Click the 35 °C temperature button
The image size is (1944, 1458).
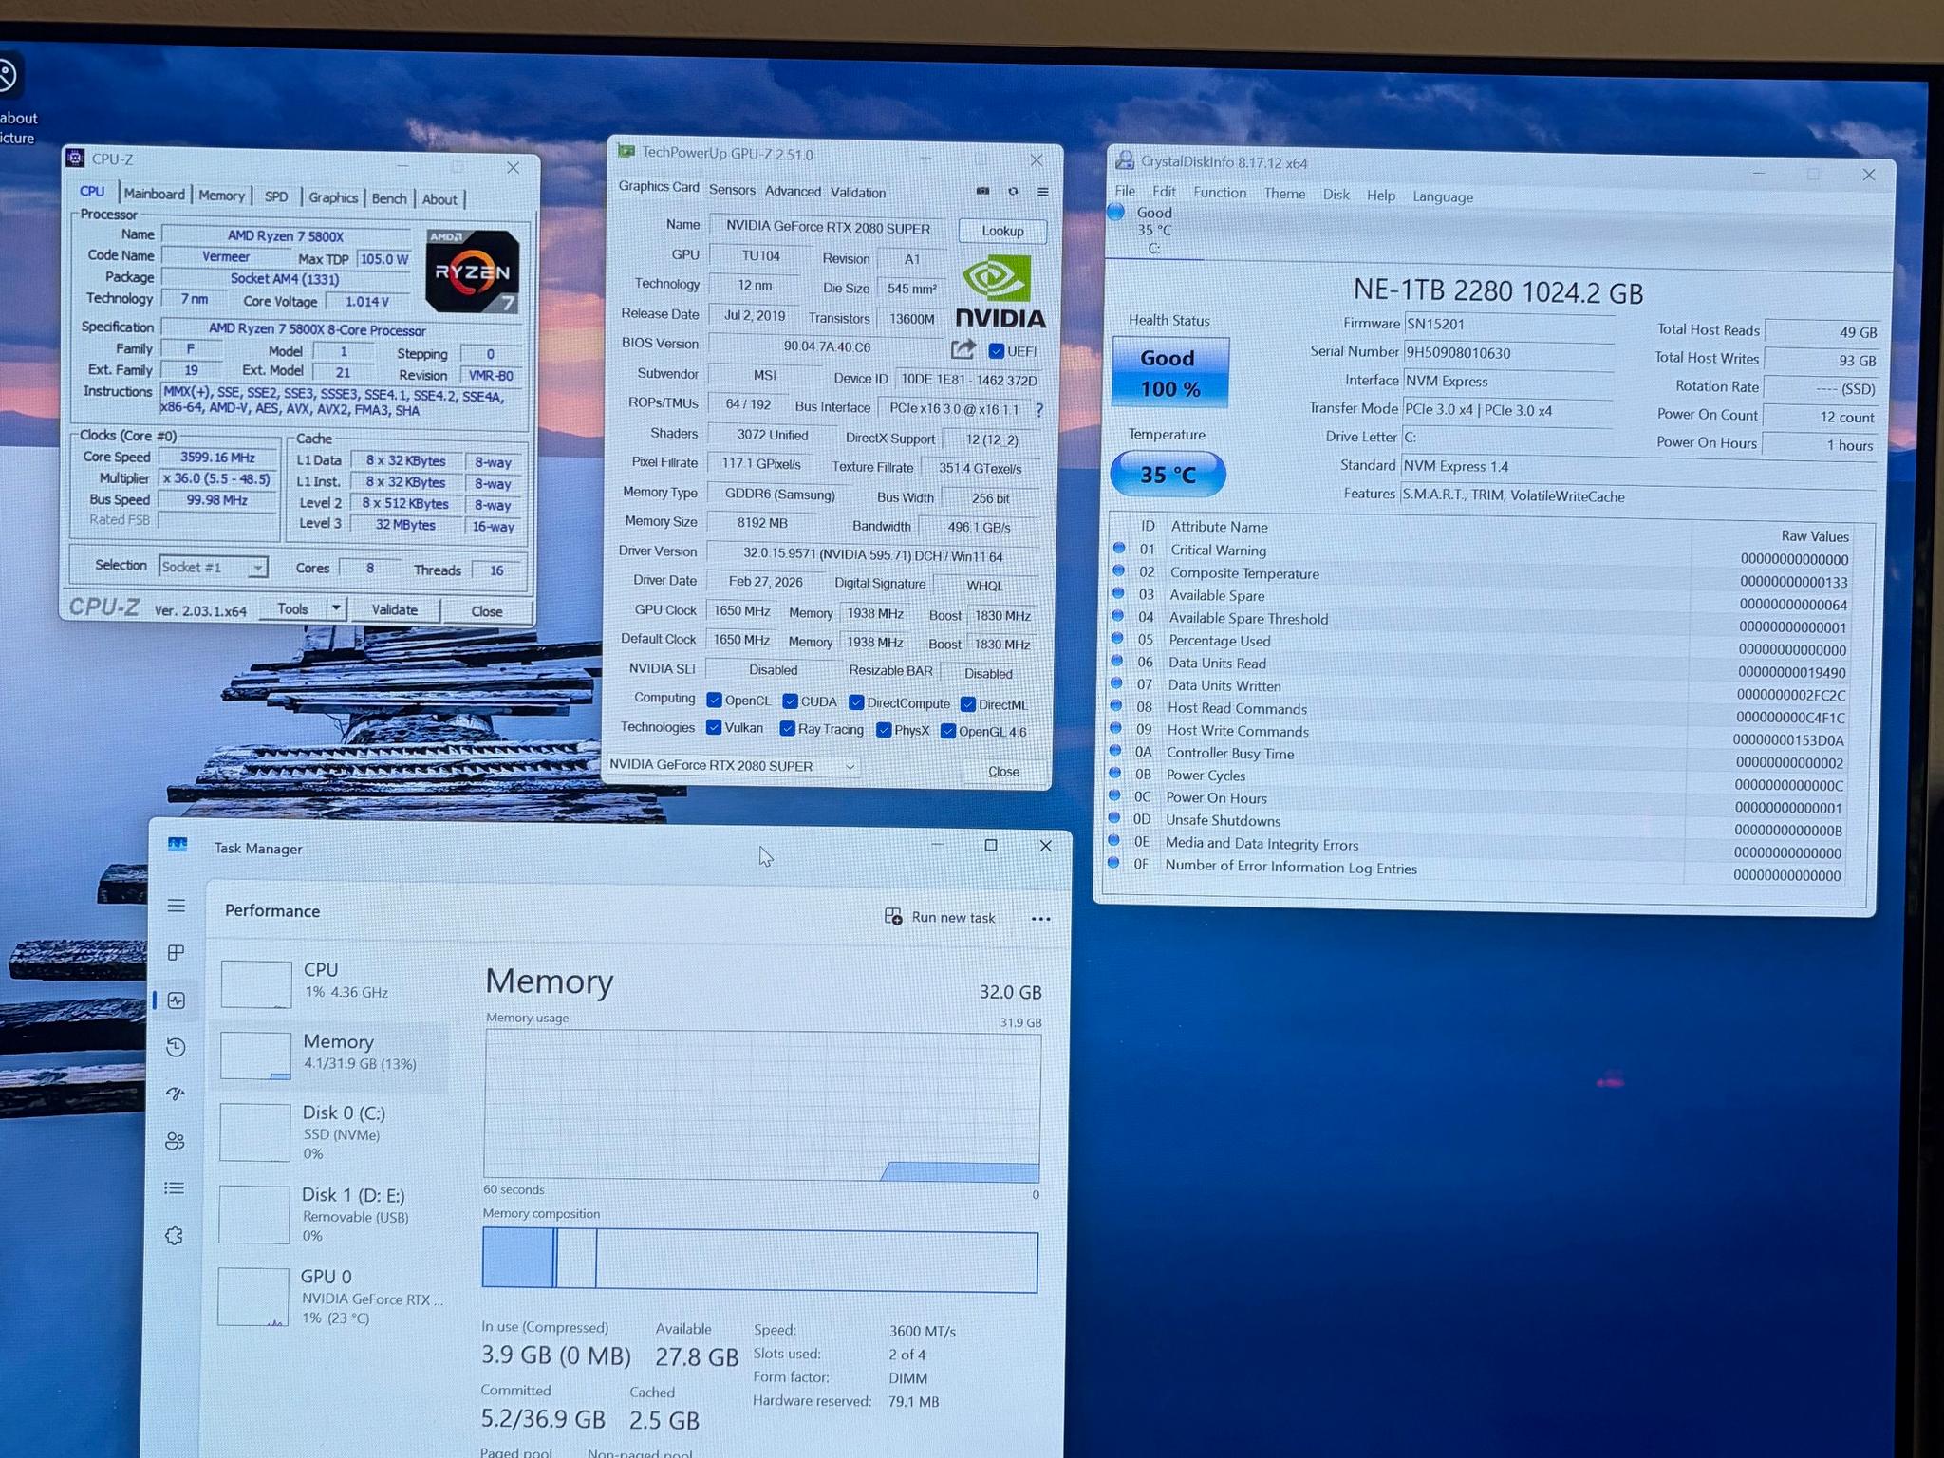point(1168,475)
